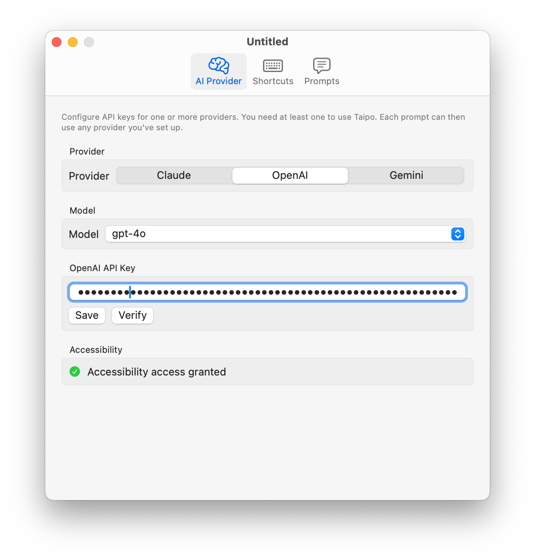Open Shortcuts via the keyboard icon
This screenshot has width=535, height=560.
273,66
